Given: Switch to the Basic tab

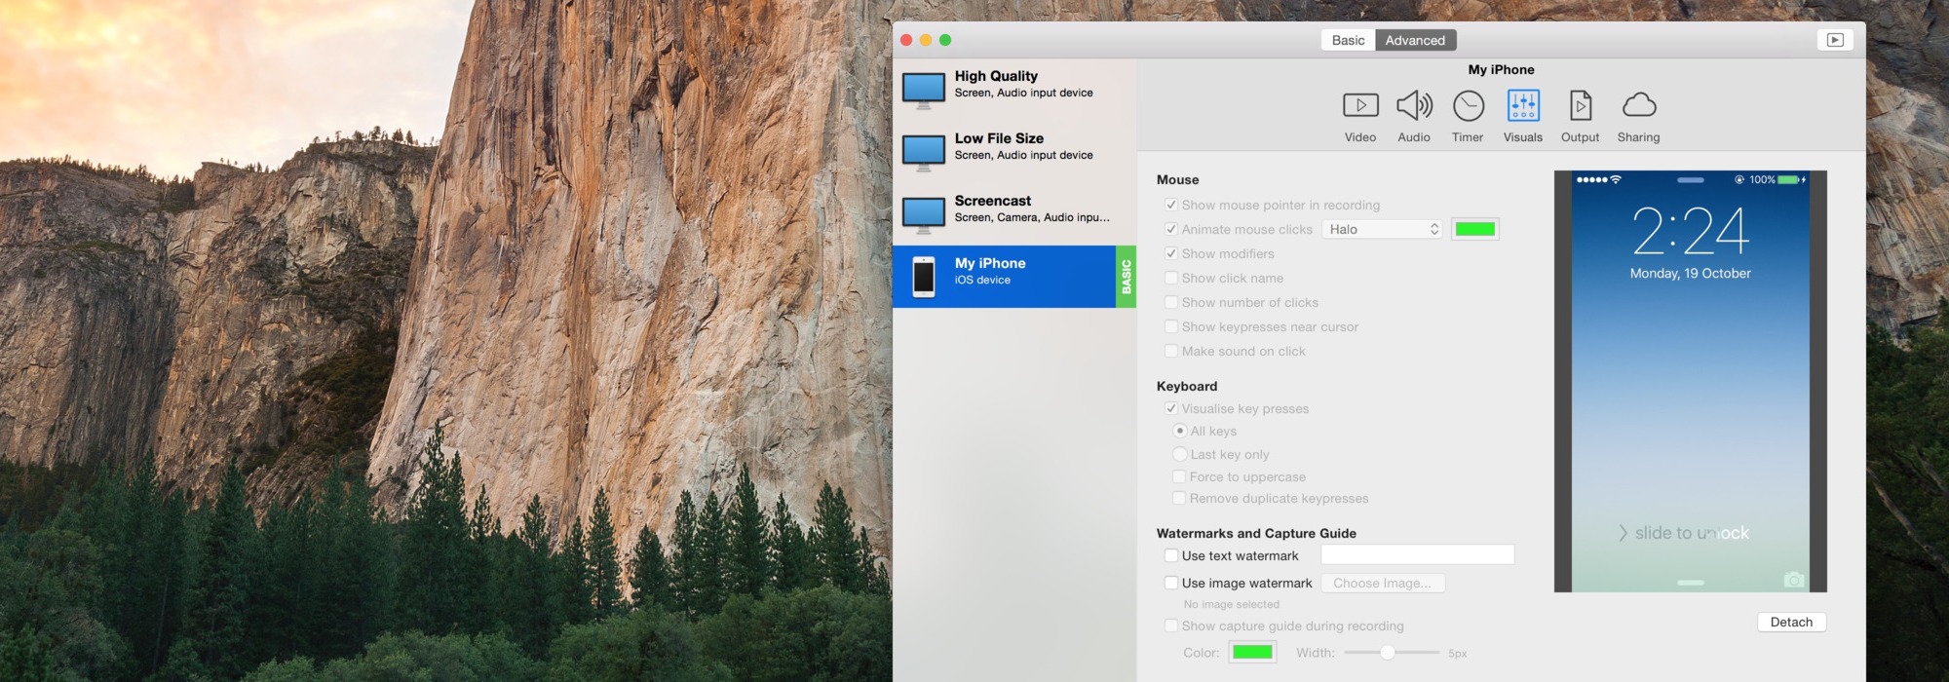Looking at the screenshot, I should (x=1348, y=40).
